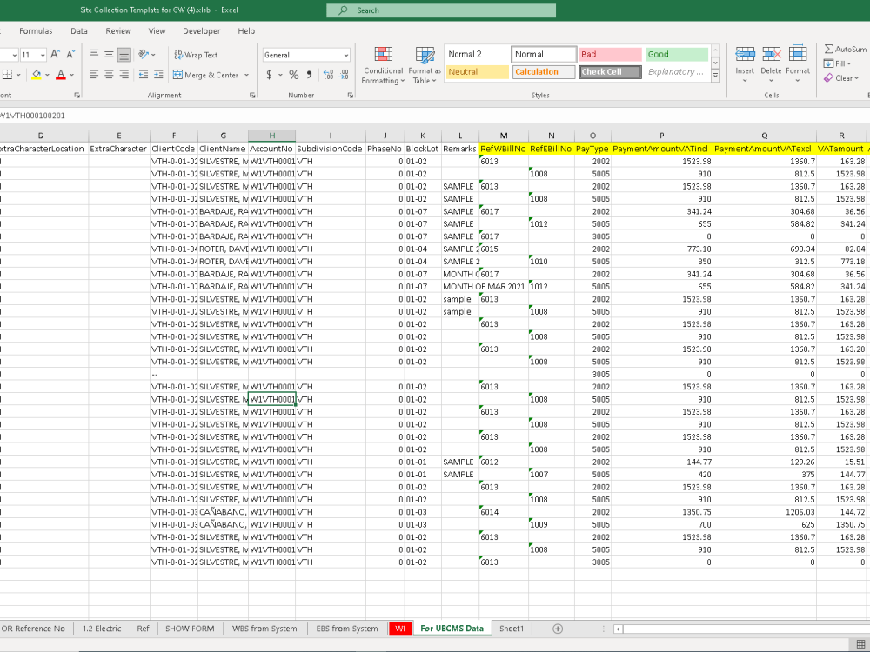Click the AutoSum icon
This screenshot has width=870, height=652.
pos(828,50)
